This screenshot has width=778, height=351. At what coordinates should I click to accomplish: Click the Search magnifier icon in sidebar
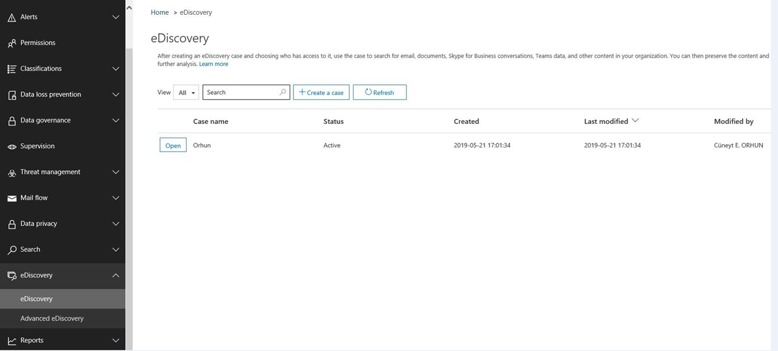(12, 250)
